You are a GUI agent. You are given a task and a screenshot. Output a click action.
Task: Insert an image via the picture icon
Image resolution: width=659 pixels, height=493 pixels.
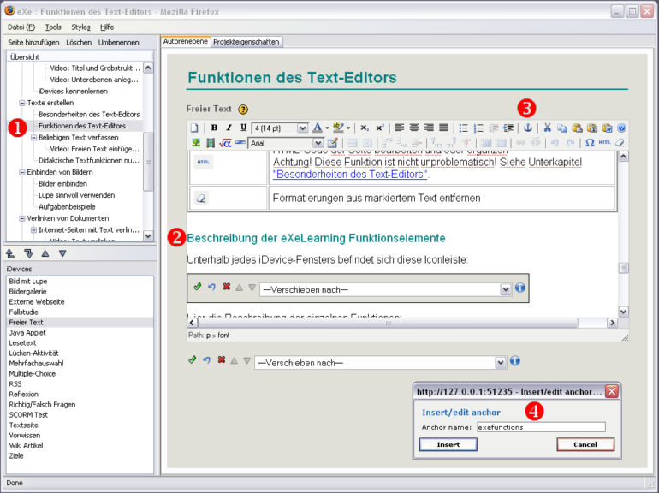[196, 143]
